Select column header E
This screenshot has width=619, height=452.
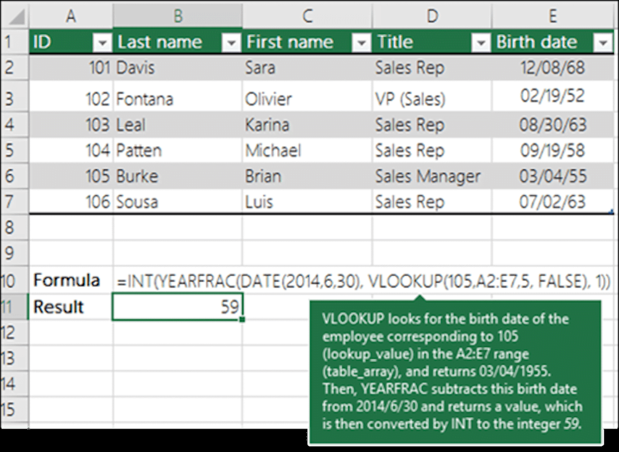tap(552, 16)
